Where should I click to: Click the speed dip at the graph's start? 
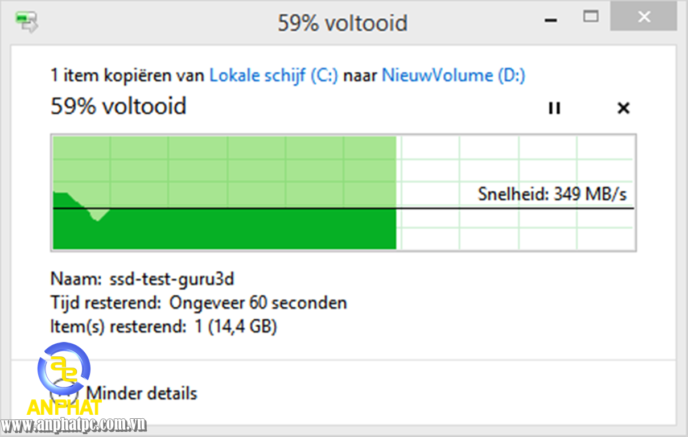tap(98, 215)
